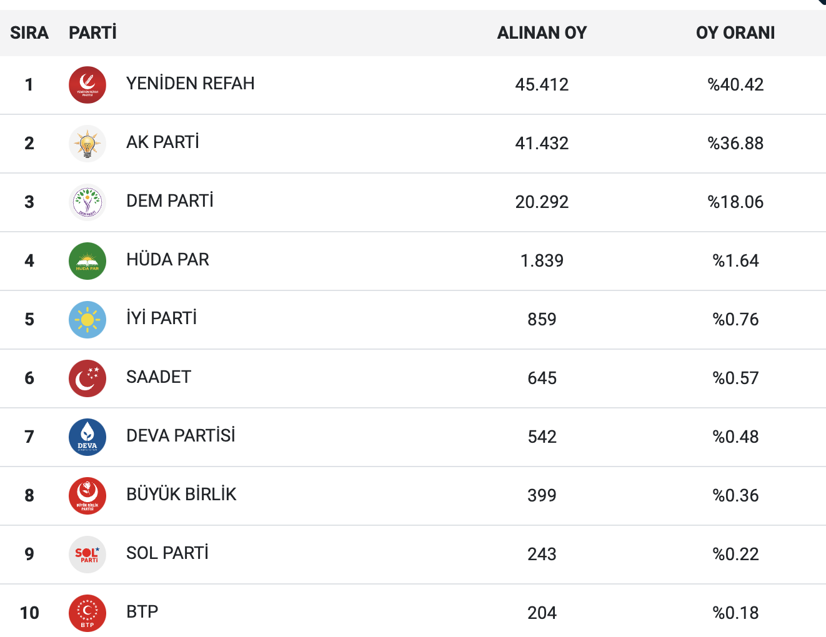The image size is (826, 637).
Task: Click the İYİ Parti sun logo
Action: pyautogui.click(x=87, y=320)
